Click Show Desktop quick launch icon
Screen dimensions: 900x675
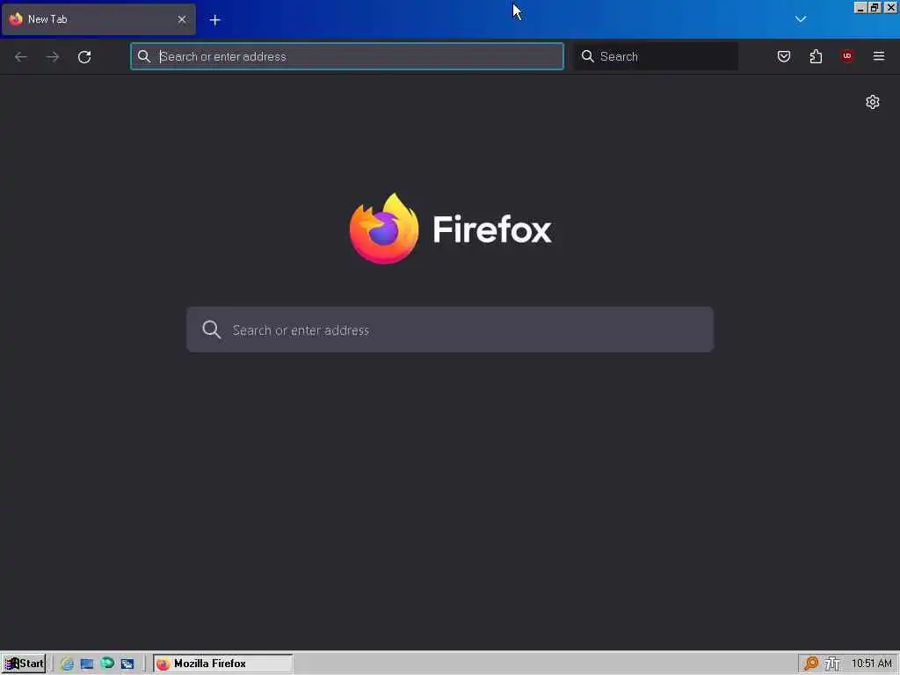[x=87, y=664]
